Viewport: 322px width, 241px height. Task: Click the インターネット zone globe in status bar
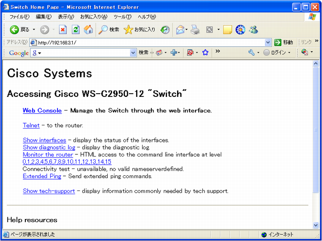tap(264, 235)
